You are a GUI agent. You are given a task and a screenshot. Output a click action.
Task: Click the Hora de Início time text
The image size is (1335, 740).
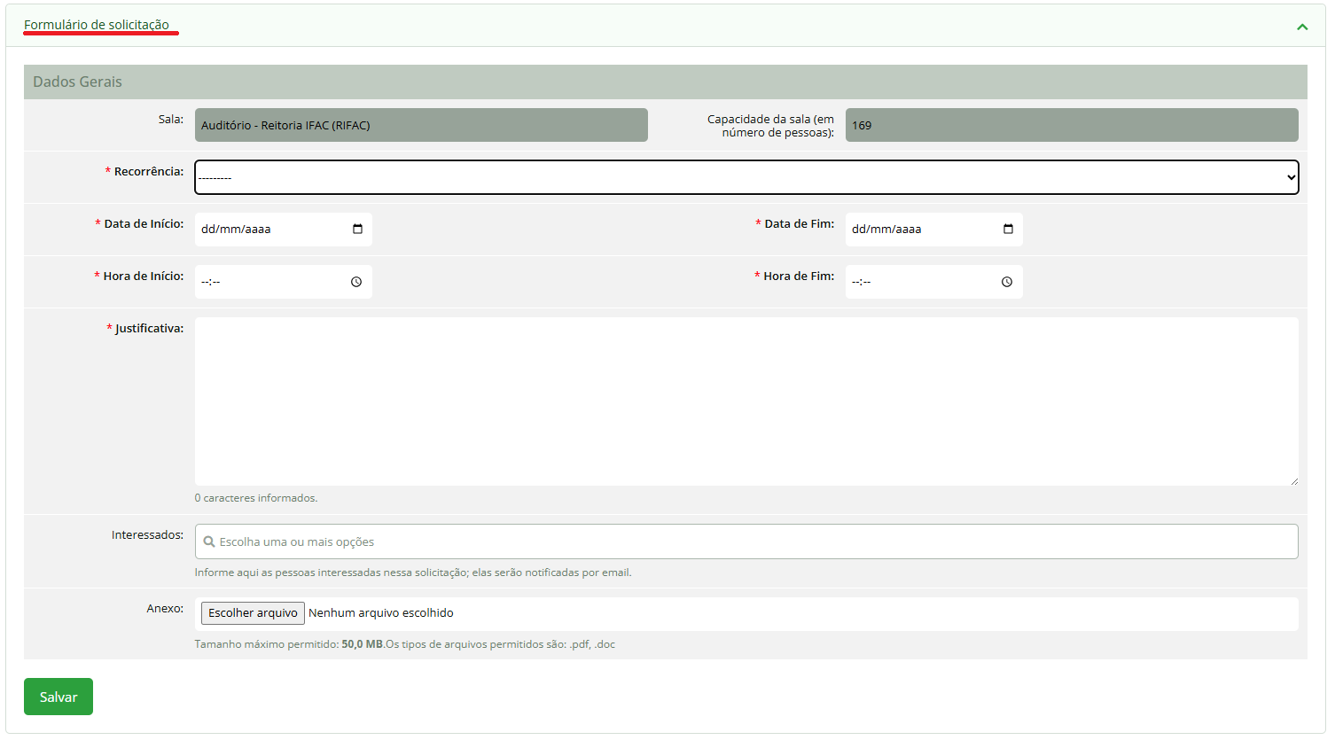[211, 282]
